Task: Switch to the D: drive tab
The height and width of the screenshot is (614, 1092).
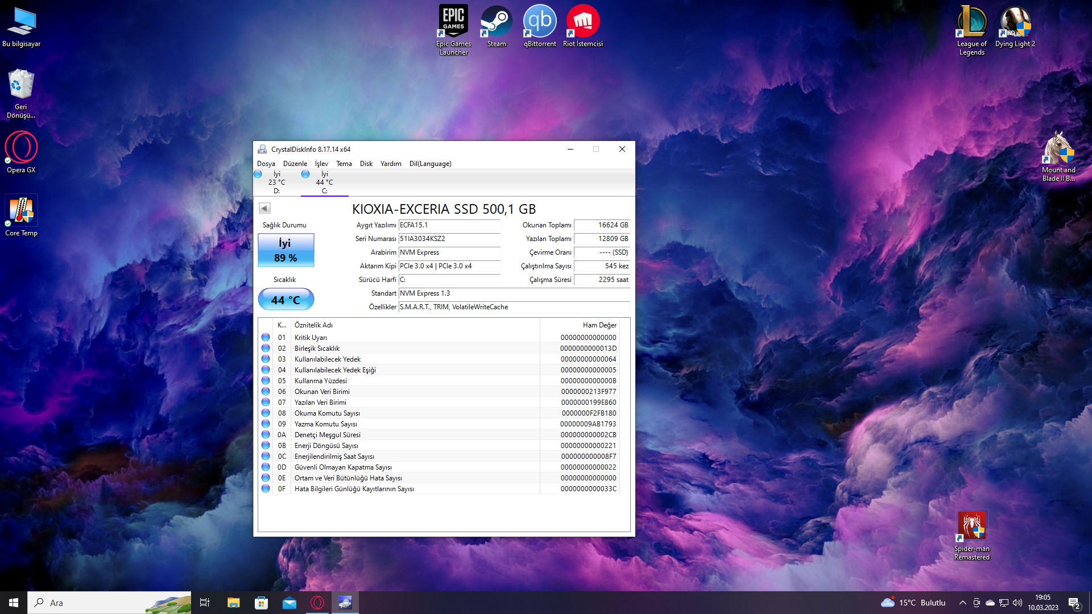Action: tap(276, 182)
